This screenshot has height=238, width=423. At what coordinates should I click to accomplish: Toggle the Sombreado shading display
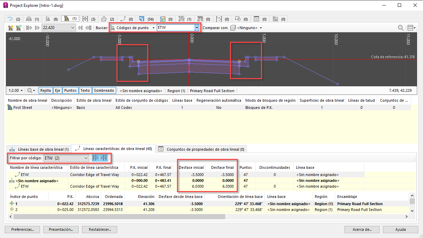[x=104, y=90]
